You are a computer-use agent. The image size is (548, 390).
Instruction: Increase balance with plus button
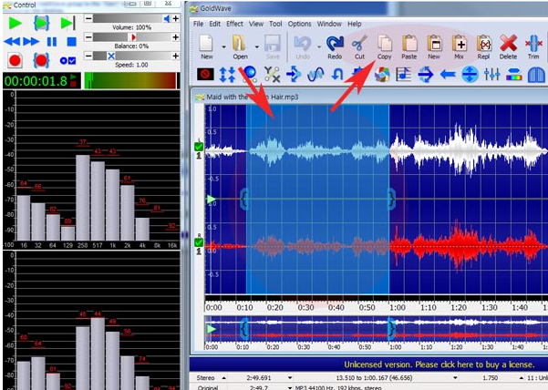pos(175,37)
